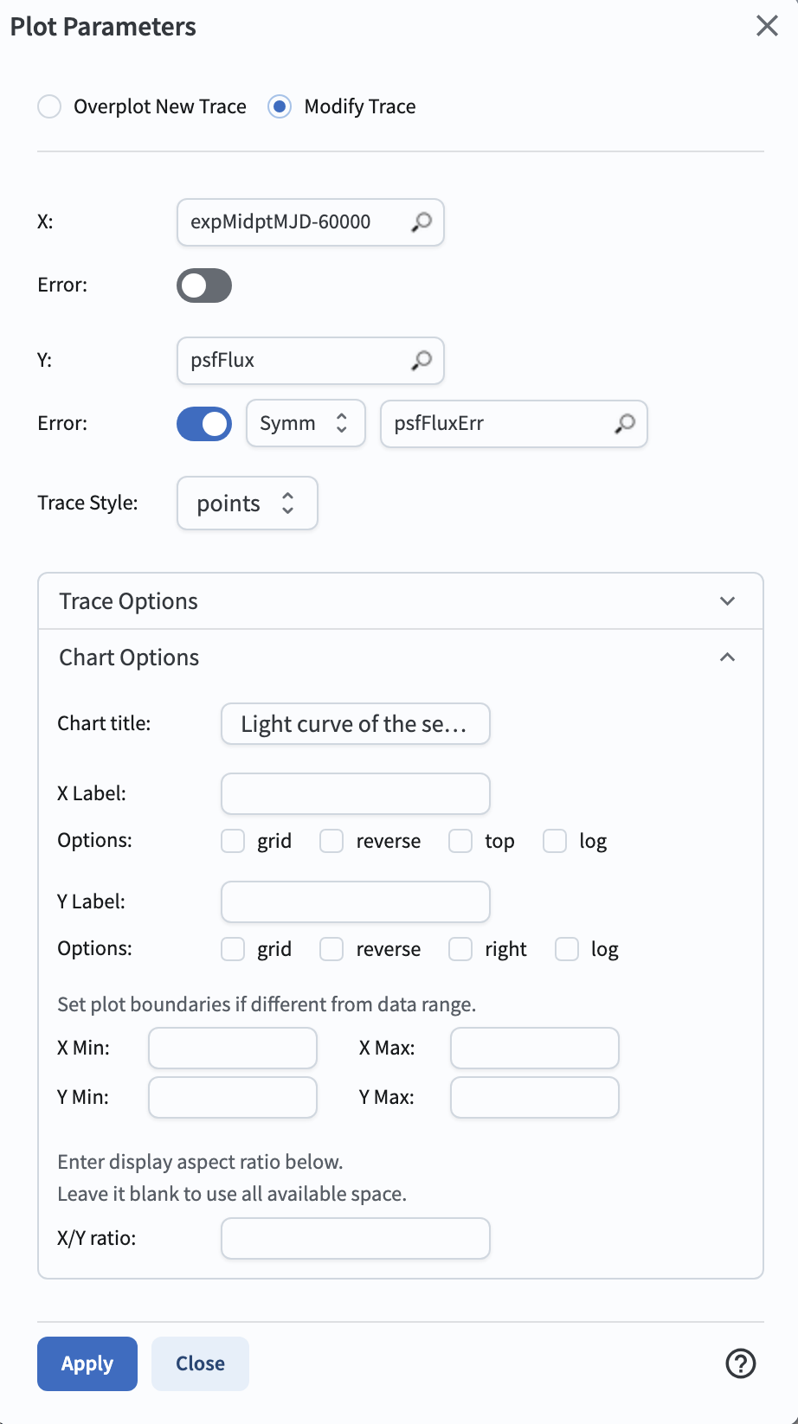Open the Symm error type dropdown

[306, 424]
